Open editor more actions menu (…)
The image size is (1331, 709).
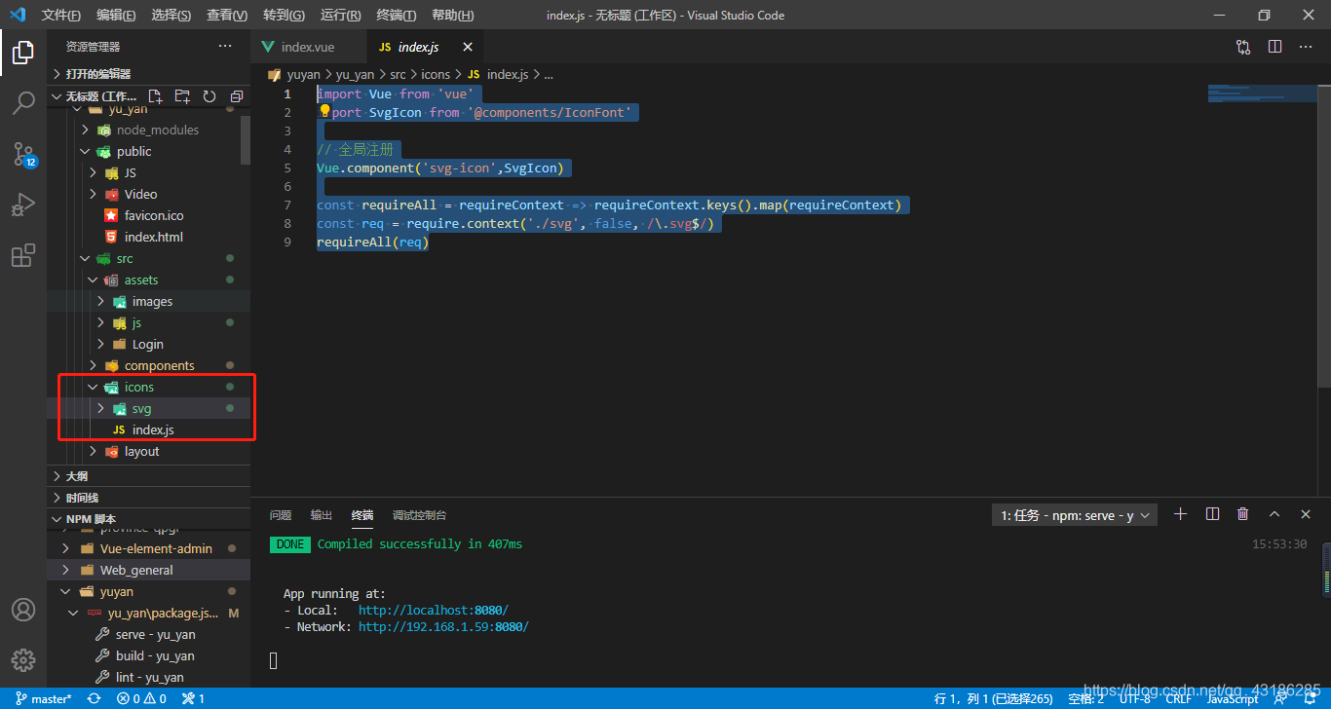(x=1307, y=47)
